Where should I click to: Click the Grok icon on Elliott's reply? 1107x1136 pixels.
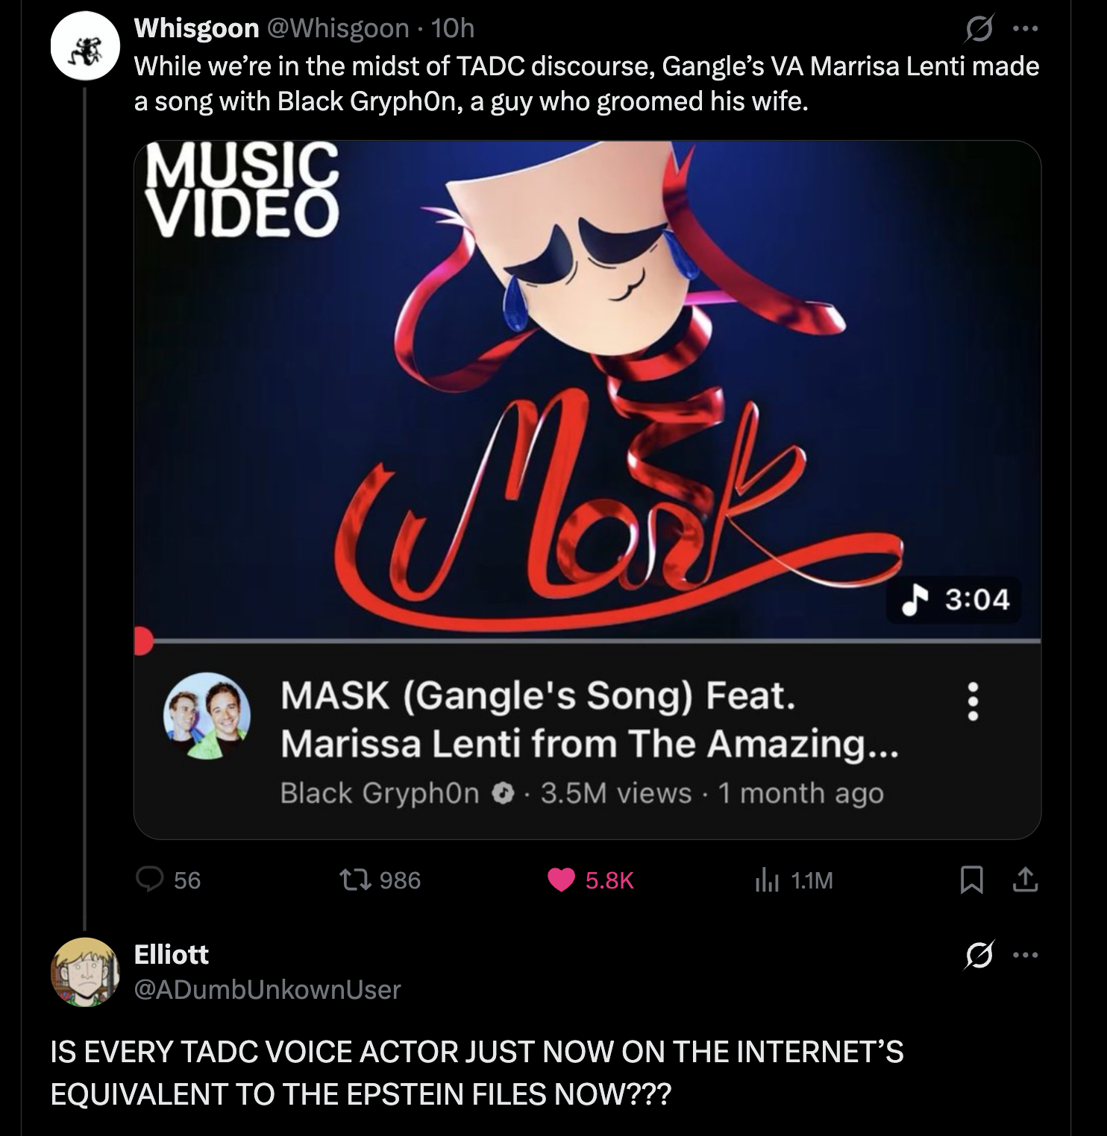[979, 955]
